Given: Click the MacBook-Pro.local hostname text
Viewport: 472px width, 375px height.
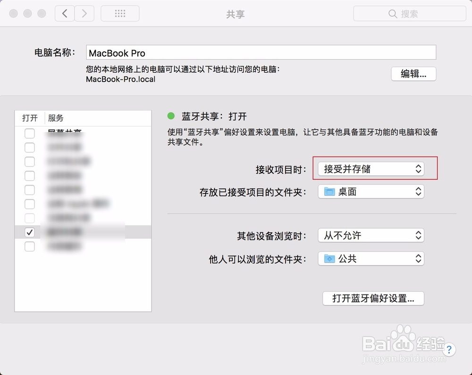Looking at the screenshot, I should tap(121, 79).
